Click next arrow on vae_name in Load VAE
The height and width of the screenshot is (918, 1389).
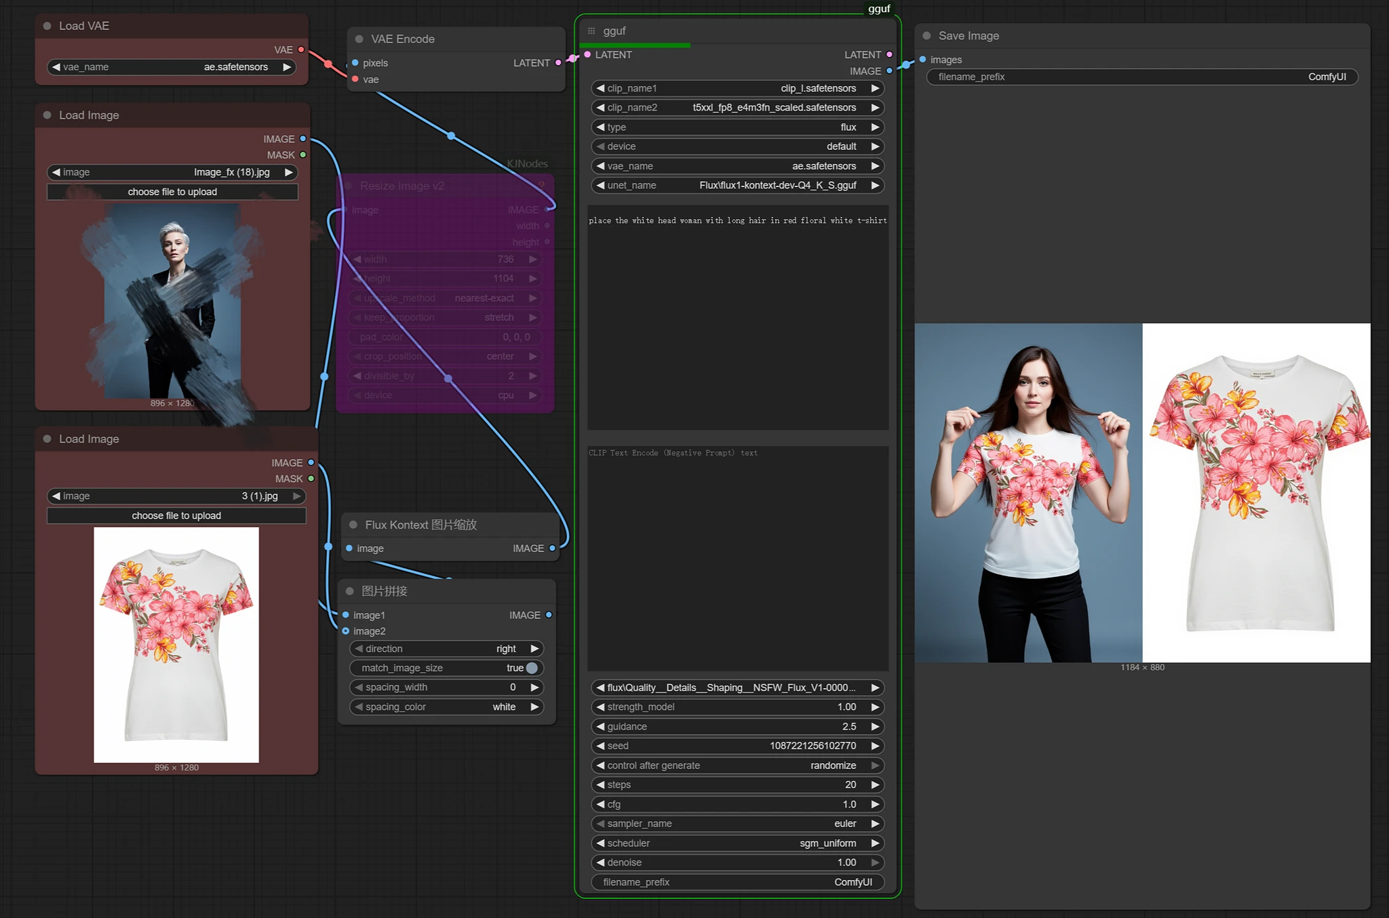coord(287,67)
